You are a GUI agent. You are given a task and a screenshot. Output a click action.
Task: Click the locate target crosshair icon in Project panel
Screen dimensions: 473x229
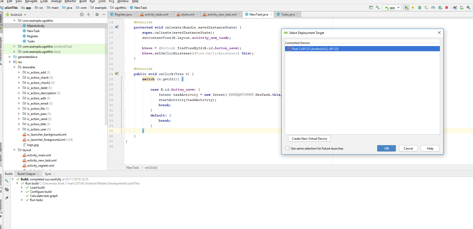coord(82,14)
